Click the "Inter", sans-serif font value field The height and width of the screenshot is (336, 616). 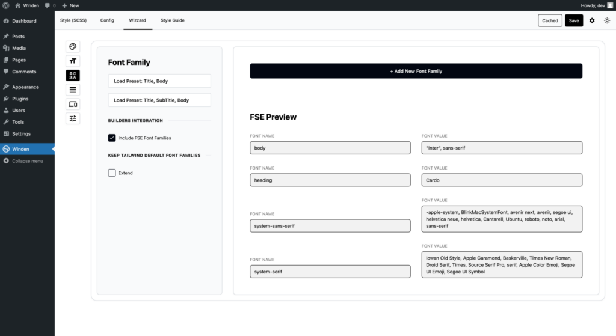[502, 148]
